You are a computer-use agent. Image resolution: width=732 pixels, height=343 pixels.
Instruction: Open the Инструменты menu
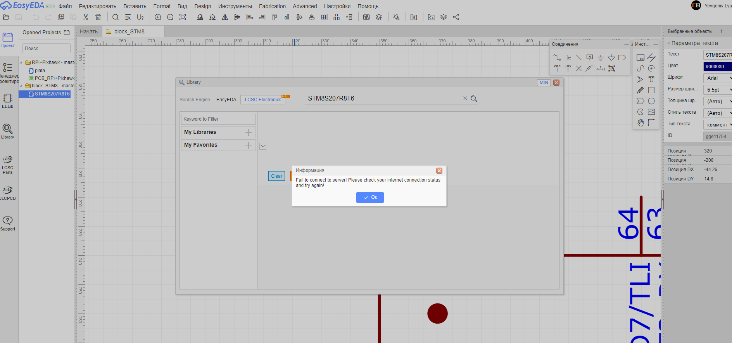pyautogui.click(x=235, y=6)
